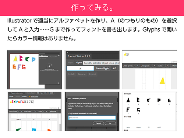Click the Install button left of Color Font
Viewport: 184px width, 138px height.
coord(11,96)
